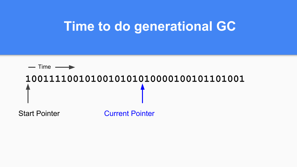Click the "Start Pointer" text label
Screen dimensions: 297x167
pos(39,113)
